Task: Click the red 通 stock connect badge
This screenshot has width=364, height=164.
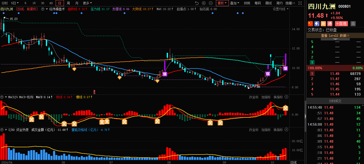Action: click(x=330, y=23)
